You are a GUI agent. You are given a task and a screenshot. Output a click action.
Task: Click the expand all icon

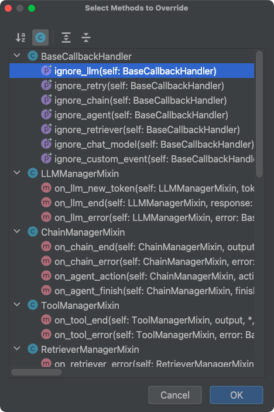[x=66, y=38]
